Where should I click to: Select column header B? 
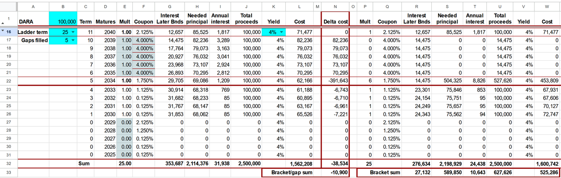[x=63, y=7]
